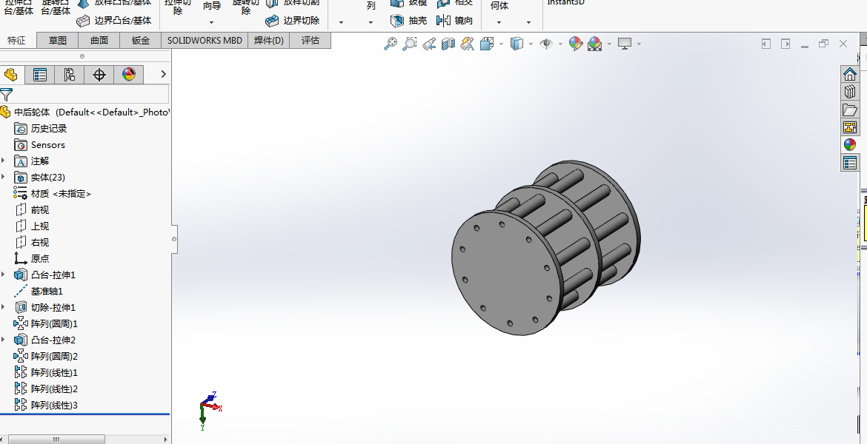This screenshot has height=444, width=867.
Task: Open the DimXpertManager crosshair tab
Action: pyautogui.click(x=99, y=75)
